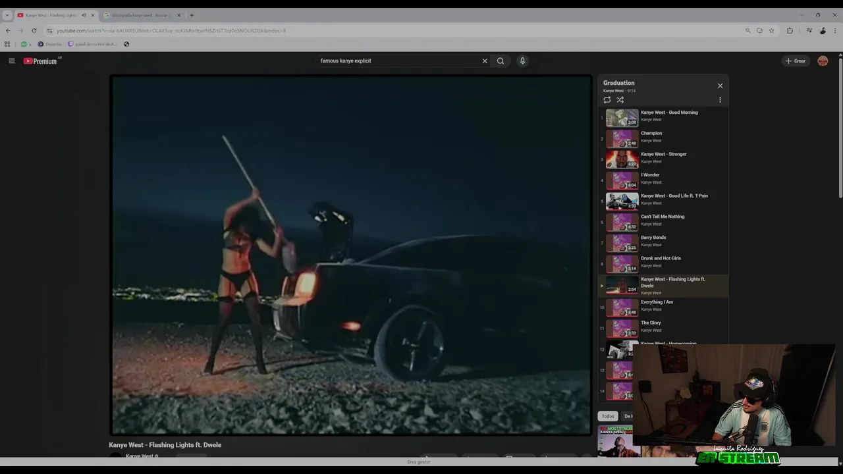The width and height of the screenshot is (843, 474).
Task: Play Kanye West - Stronger
Action: click(x=663, y=159)
